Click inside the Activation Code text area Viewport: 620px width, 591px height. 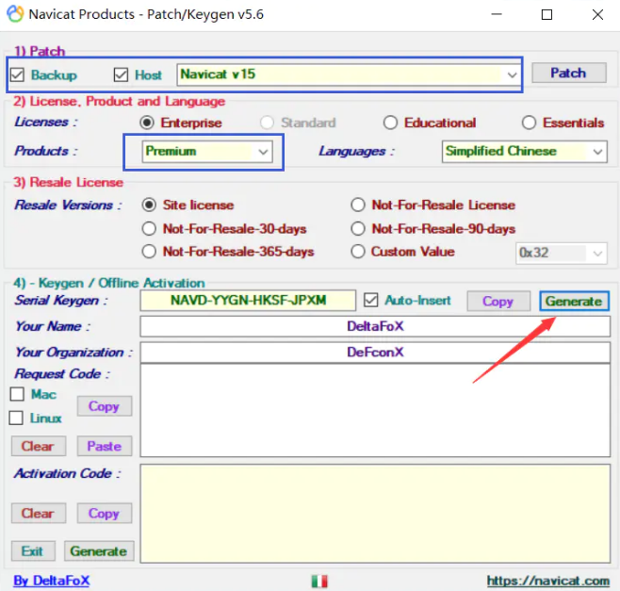(375, 514)
